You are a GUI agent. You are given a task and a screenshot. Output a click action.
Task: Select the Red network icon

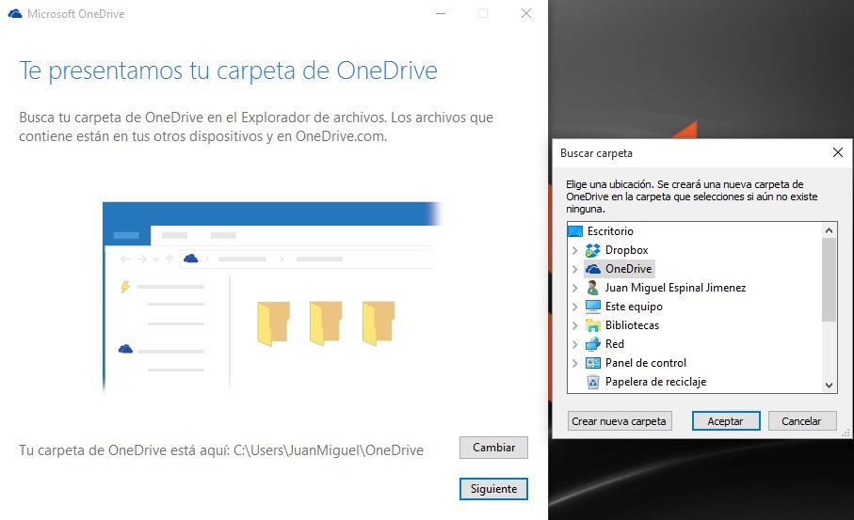592,344
